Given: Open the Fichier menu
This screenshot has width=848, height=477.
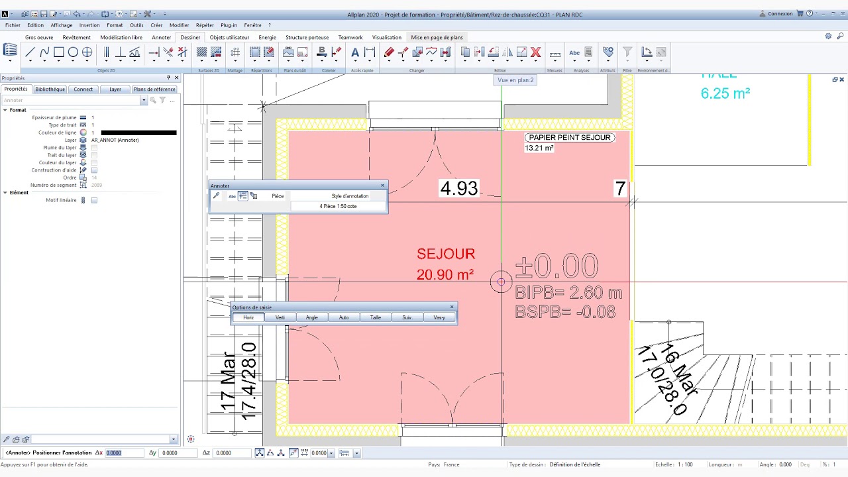Looking at the screenshot, I should (13, 25).
